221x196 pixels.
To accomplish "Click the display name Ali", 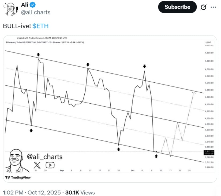I will pyautogui.click(x=24, y=5).
